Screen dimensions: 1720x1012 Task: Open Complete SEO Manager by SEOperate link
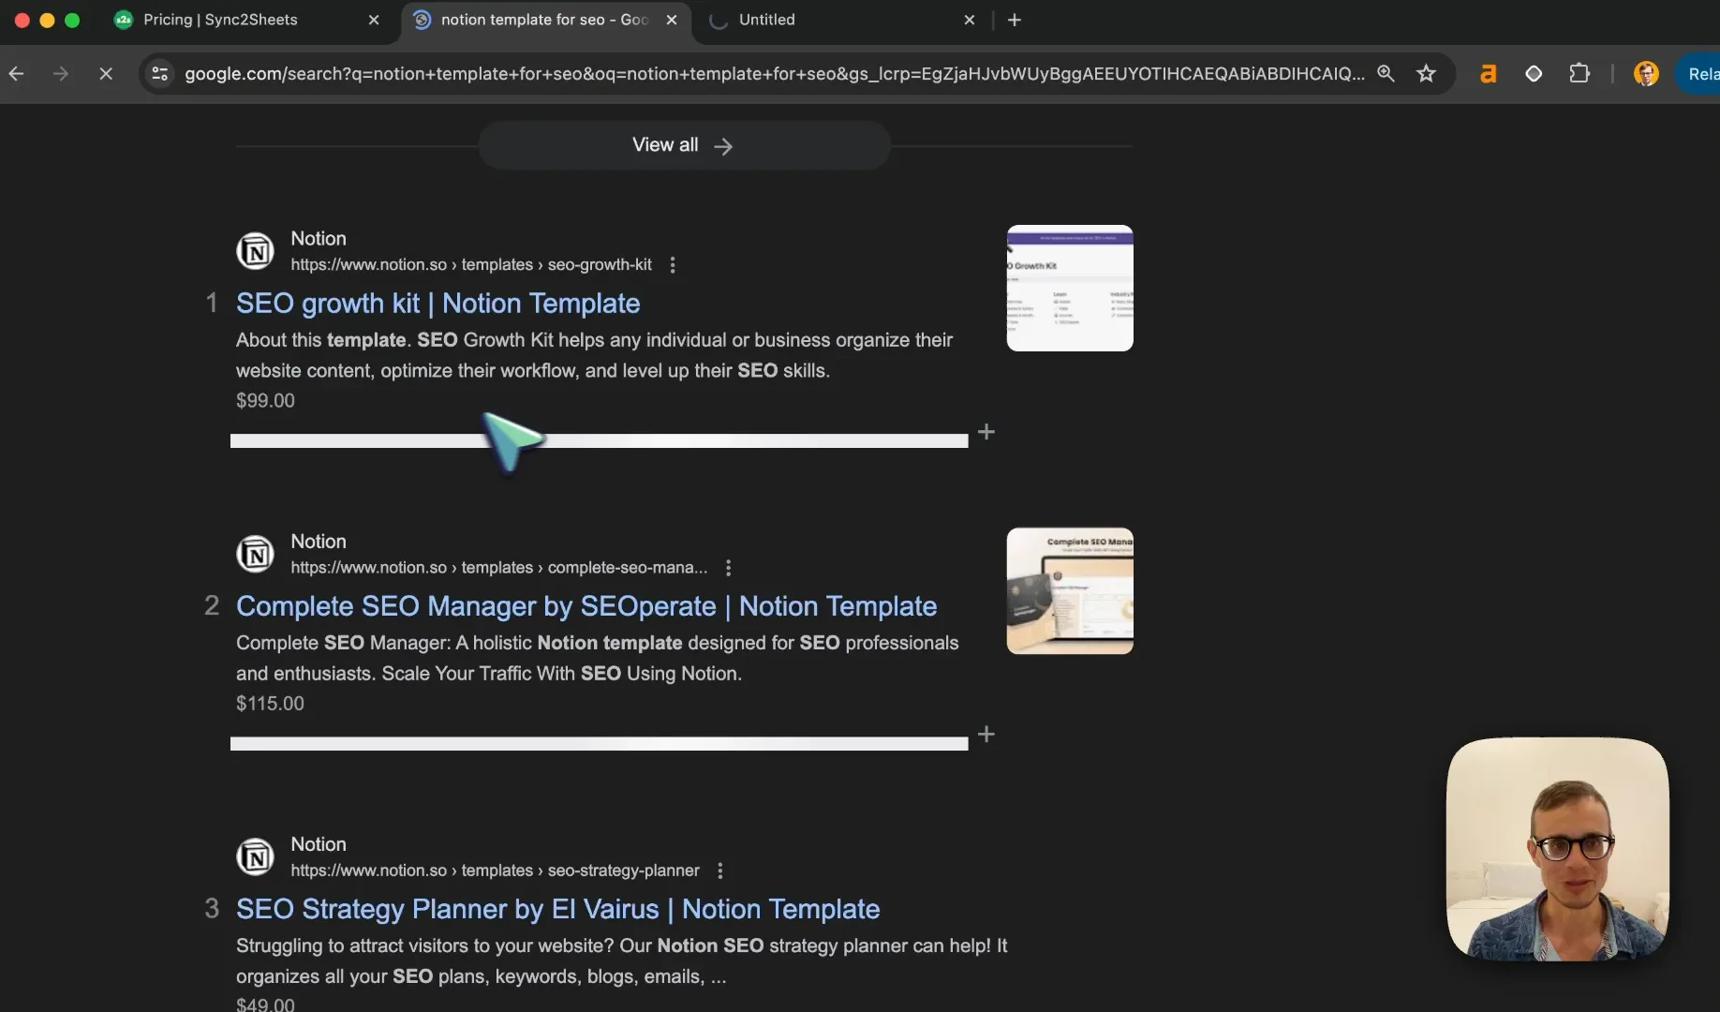click(x=586, y=606)
